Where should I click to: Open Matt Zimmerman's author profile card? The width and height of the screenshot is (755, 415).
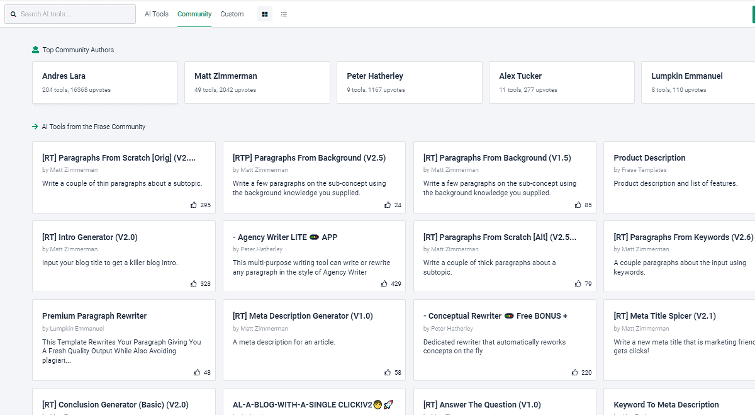pos(257,82)
